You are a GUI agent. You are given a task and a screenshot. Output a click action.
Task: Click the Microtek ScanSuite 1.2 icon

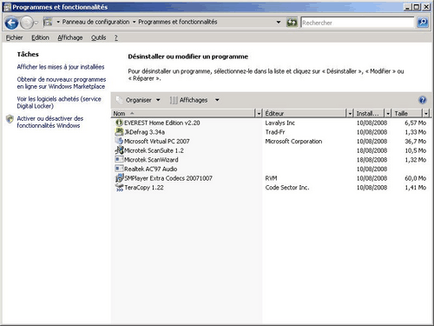click(119, 150)
